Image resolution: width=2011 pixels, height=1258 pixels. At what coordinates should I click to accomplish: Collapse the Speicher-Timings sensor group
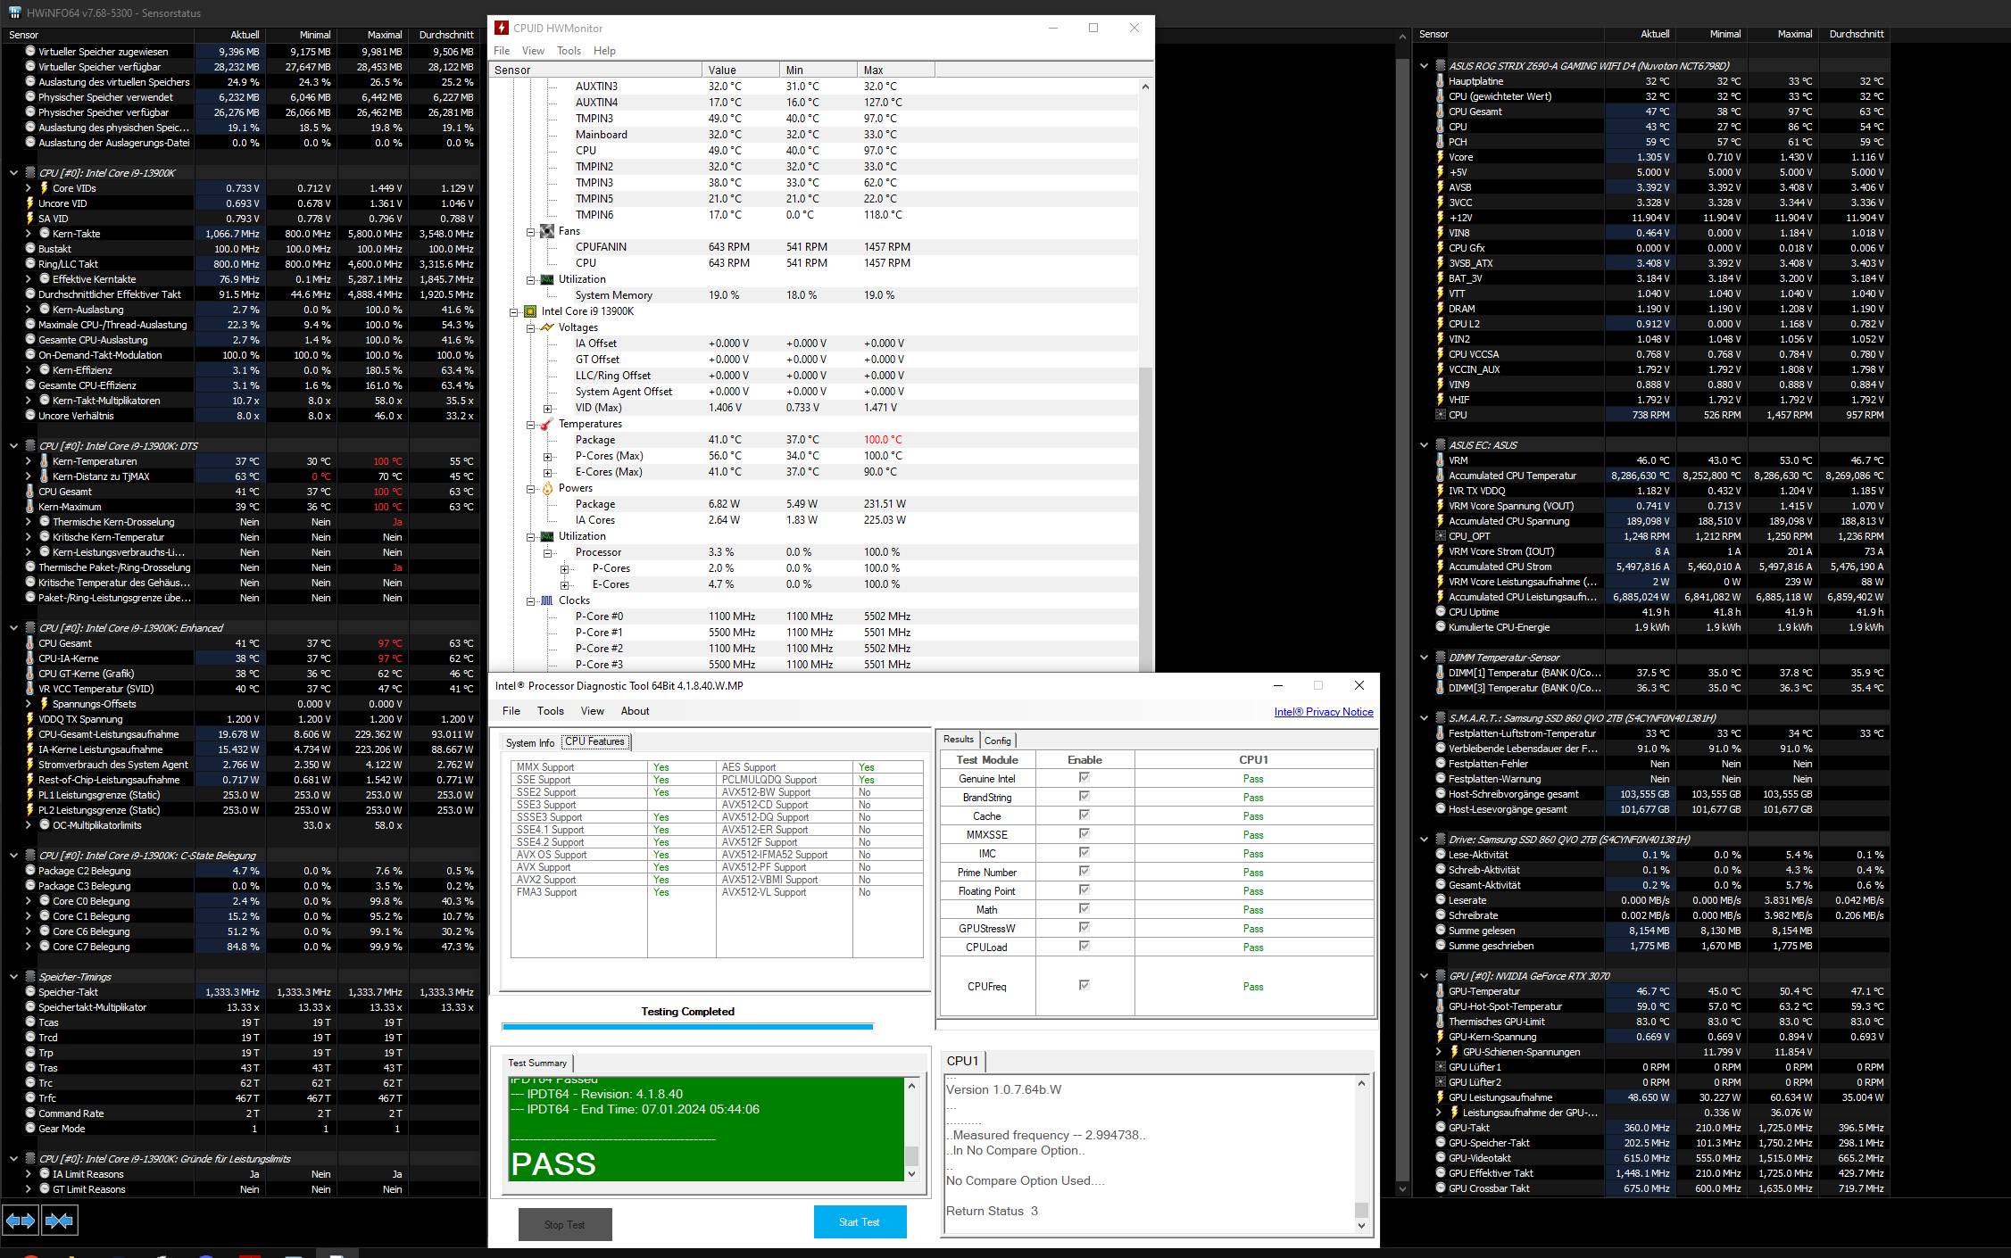[x=13, y=977]
